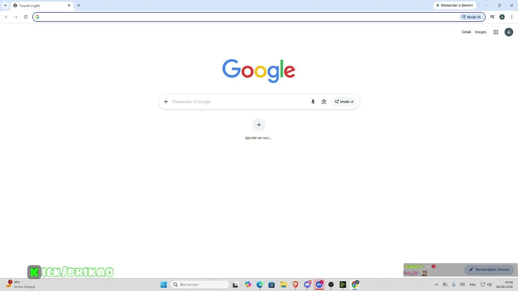518x291 pixels.
Task: Open a new tab with the plus button
Action: coord(79,5)
